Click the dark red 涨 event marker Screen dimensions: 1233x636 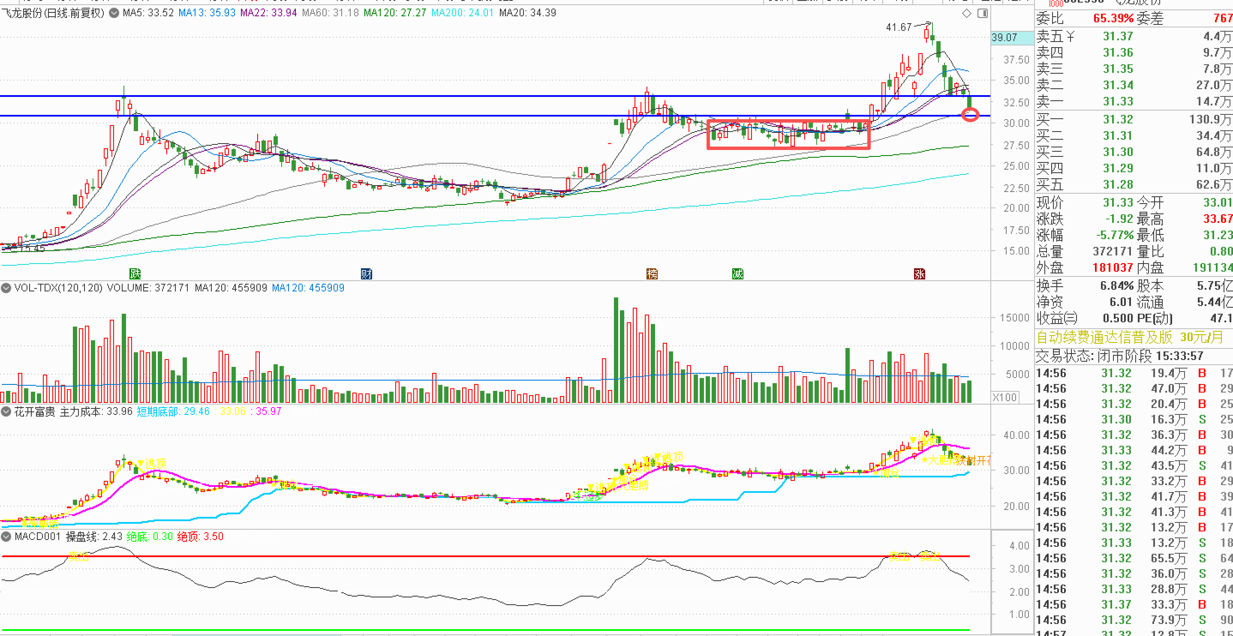coord(919,274)
